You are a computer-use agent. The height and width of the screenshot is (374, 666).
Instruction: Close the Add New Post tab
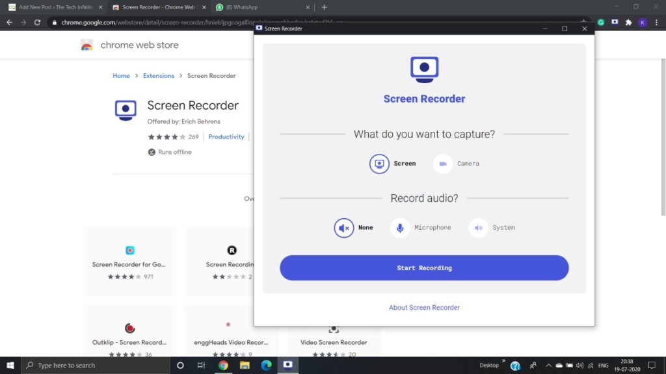click(100, 7)
